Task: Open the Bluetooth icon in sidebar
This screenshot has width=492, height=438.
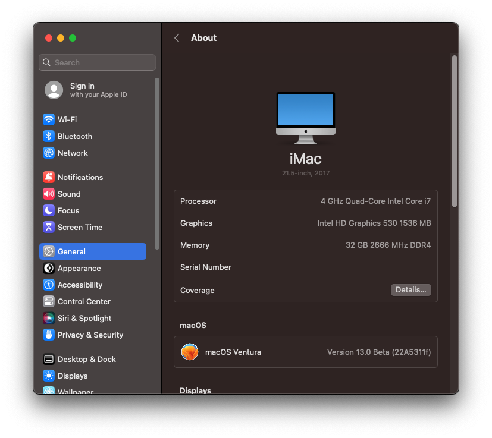Action: [x=49, y=136]
